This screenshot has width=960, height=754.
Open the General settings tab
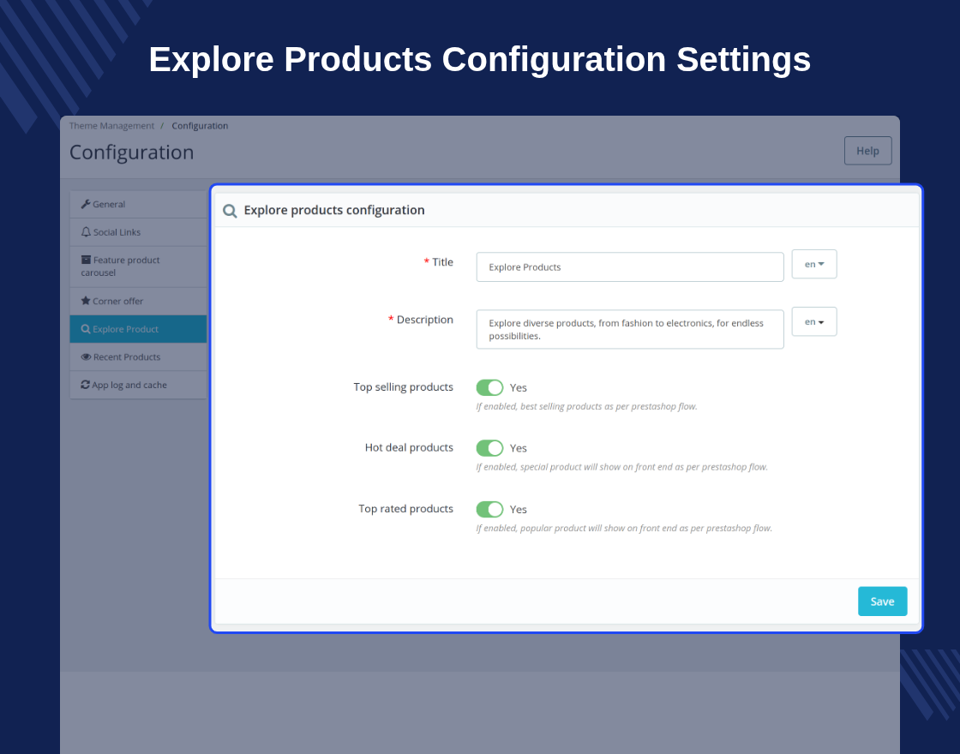click(x=138, y=205)
